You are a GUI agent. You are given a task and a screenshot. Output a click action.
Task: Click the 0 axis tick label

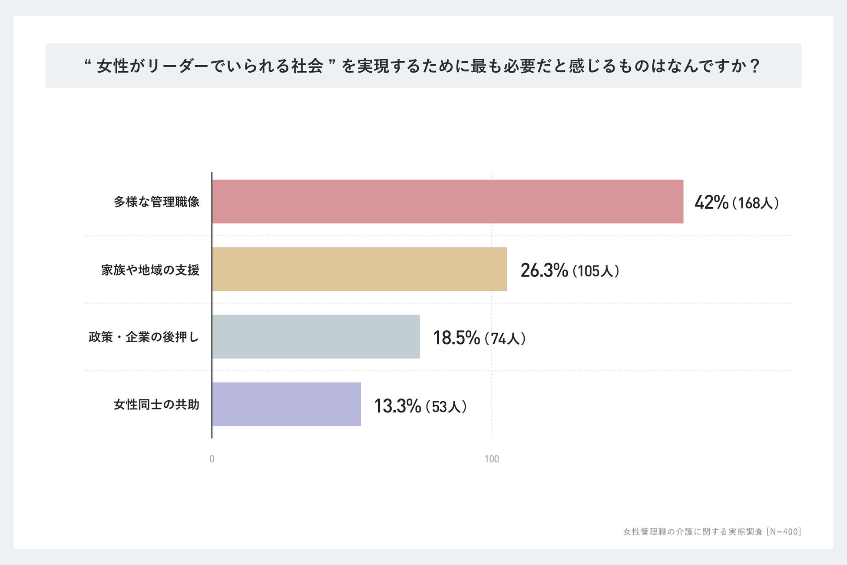point(212,459)
